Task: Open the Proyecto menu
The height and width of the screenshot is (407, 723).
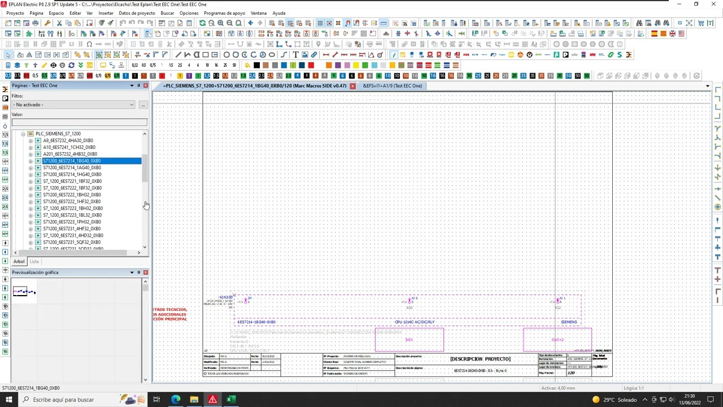Action: (15, 13)
